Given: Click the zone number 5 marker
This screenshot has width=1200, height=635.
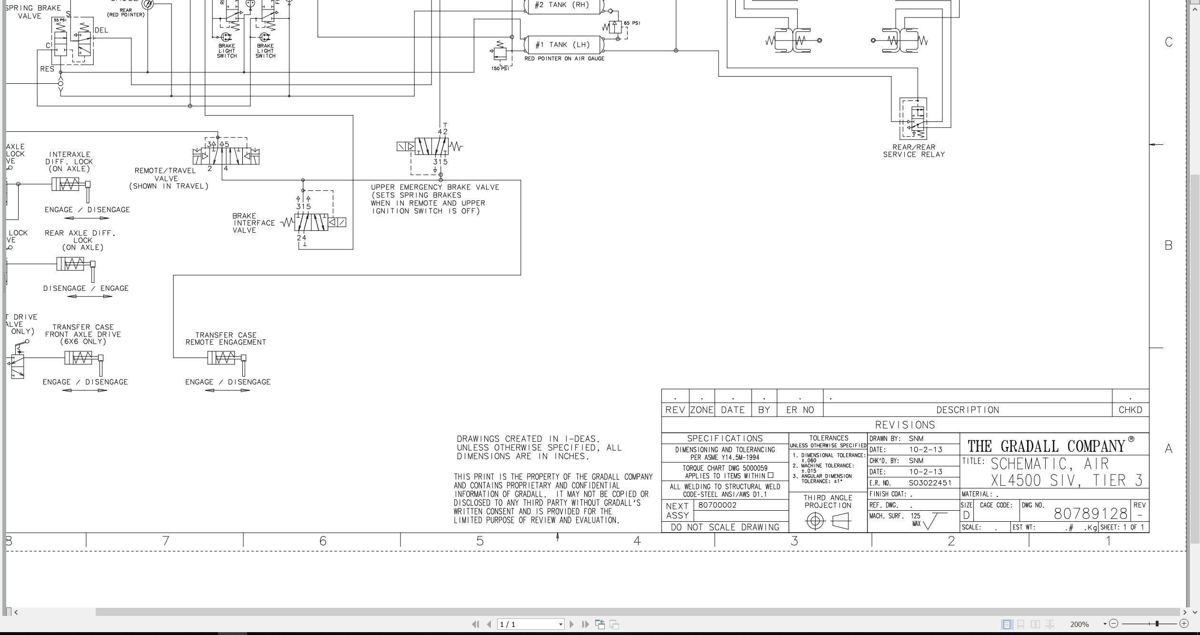Looking at the screenshot, I should click(480, 541).
